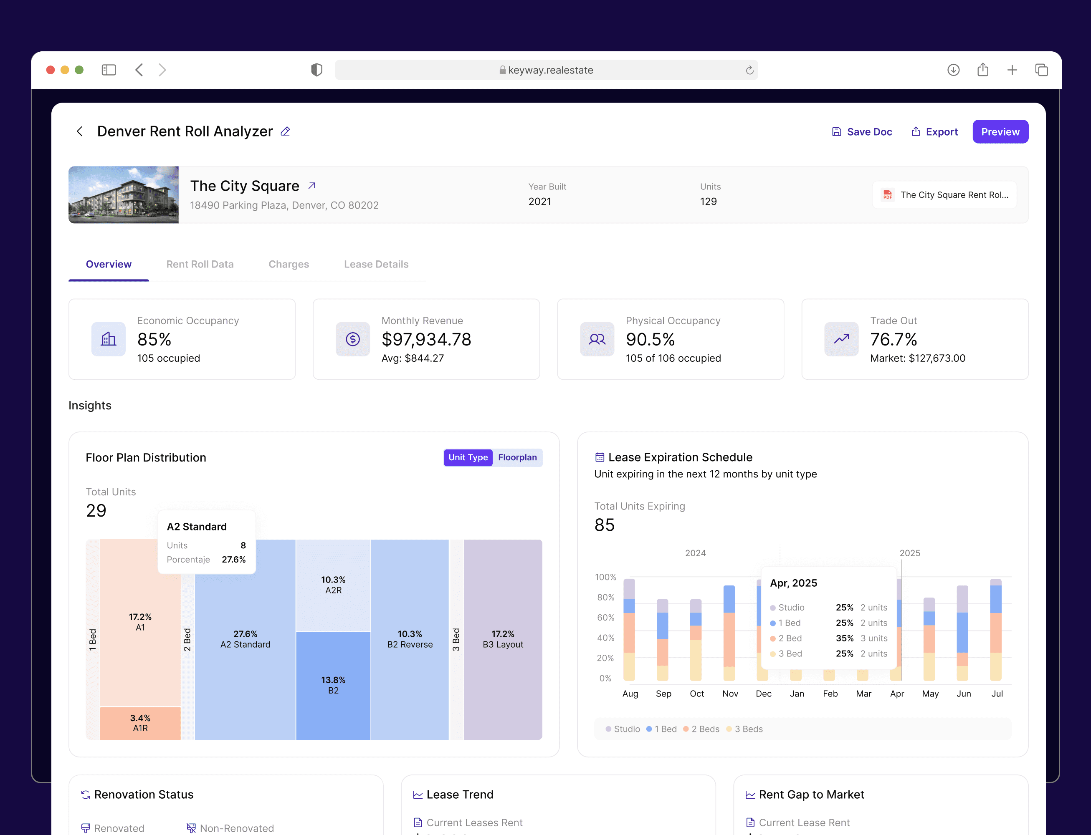The image size is (1091, 835).
Task: Go back from Denver Rent Roll Analyzer
Action: [80, 131]
